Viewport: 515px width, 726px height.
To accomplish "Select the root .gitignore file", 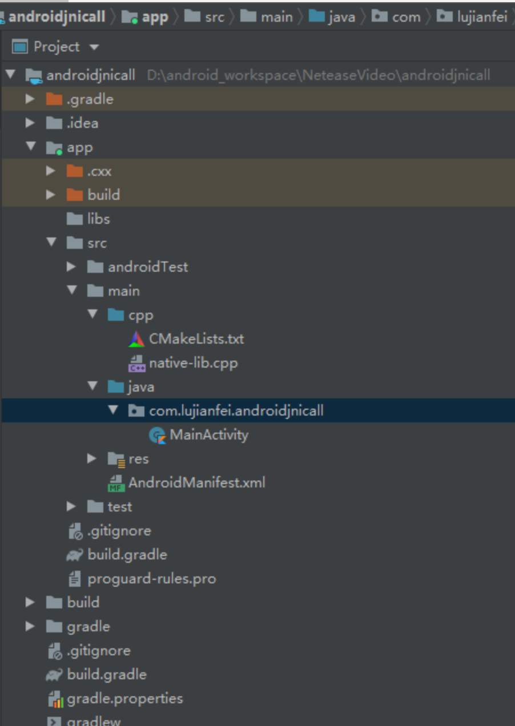I will (98, 651).
